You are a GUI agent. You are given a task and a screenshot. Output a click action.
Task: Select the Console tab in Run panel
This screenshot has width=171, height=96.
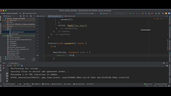coord(9,66)
